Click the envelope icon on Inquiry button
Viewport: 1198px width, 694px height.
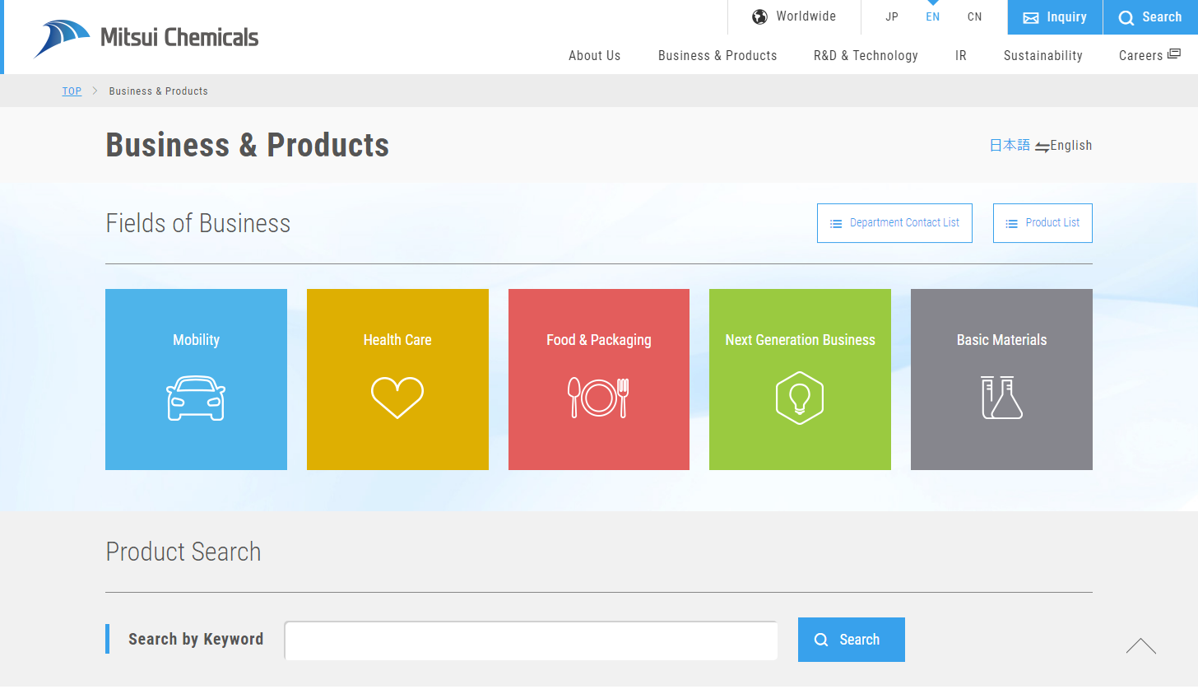pos(1030,18)
